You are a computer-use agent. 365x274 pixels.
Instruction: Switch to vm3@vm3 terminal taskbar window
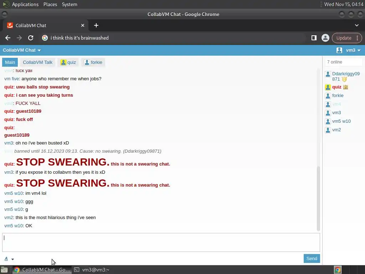pyautogui.click(x=92, y=270)
